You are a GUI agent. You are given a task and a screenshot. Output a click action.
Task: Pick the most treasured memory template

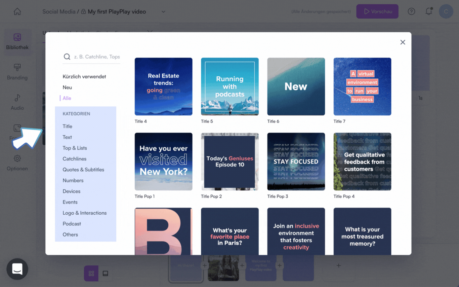click(x=362, y=231)
